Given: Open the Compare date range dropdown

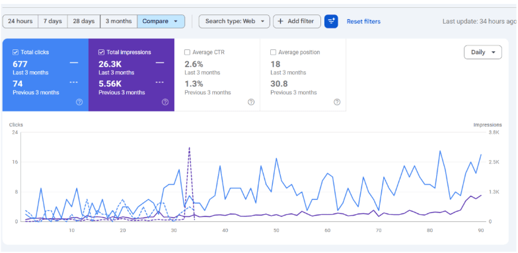Looking at the screenshot, I should pos(161,21).
